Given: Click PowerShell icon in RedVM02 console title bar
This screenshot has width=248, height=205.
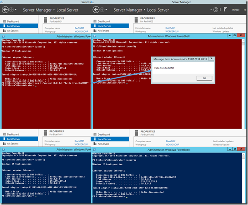Looking at the screenshot, I should tap(94, 36).
